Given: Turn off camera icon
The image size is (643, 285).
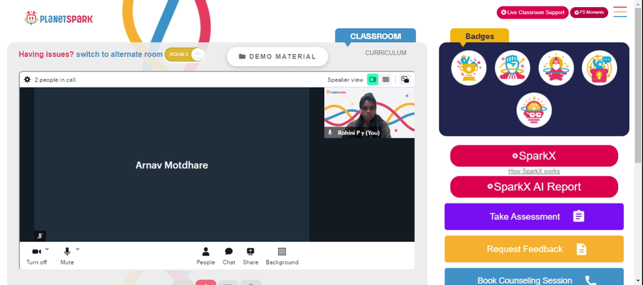Looking at the screenshot, I should pos(37,252).
